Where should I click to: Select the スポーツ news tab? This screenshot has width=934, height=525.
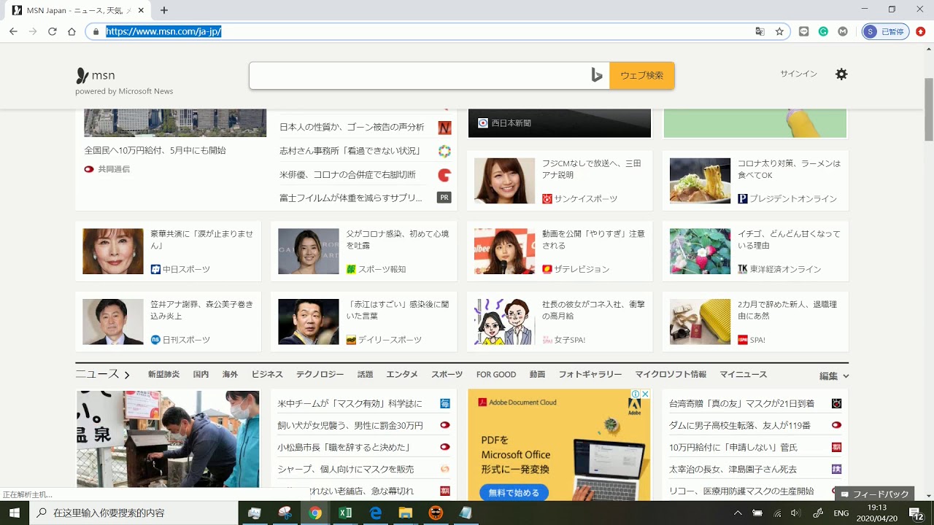(447, 374)
